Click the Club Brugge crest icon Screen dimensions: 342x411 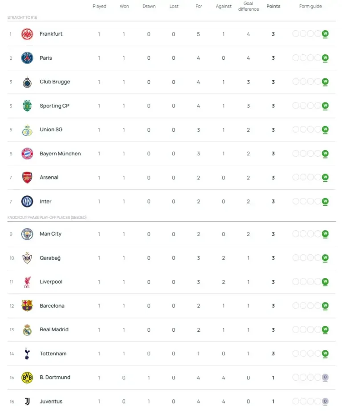pos(27,82)
